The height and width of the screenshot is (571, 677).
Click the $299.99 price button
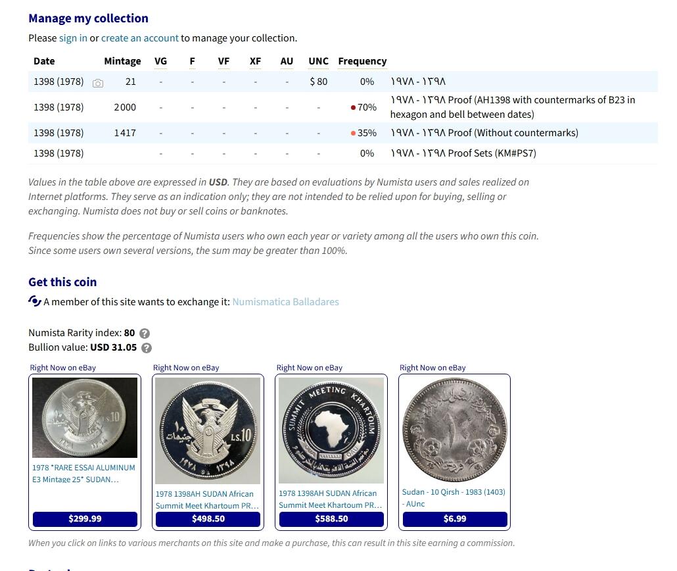coord(85,518)
